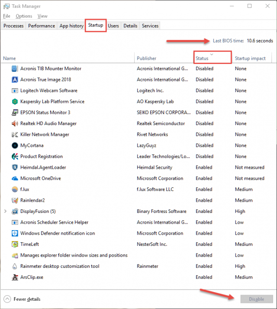Click the Windows Defender notification icon
Screen dimensions: 277x309
point(15,233)
